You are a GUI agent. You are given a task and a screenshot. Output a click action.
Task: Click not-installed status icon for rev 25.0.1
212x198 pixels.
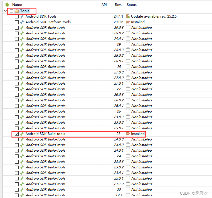(x=128, y=128)
